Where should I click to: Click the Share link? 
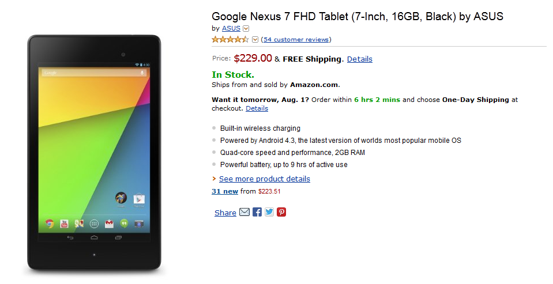coord(225,213)
